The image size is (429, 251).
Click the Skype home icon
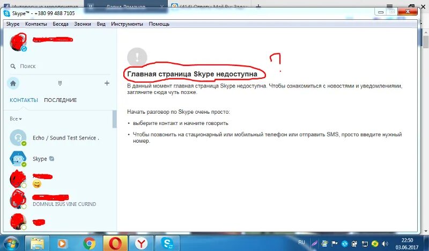[13, 83]
